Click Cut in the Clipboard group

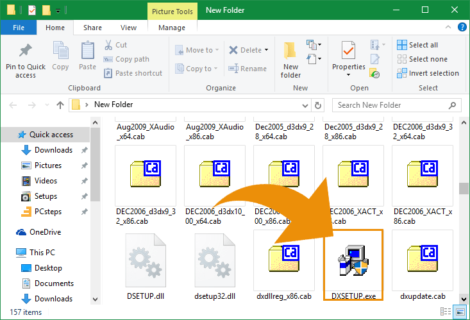point(115,45)
